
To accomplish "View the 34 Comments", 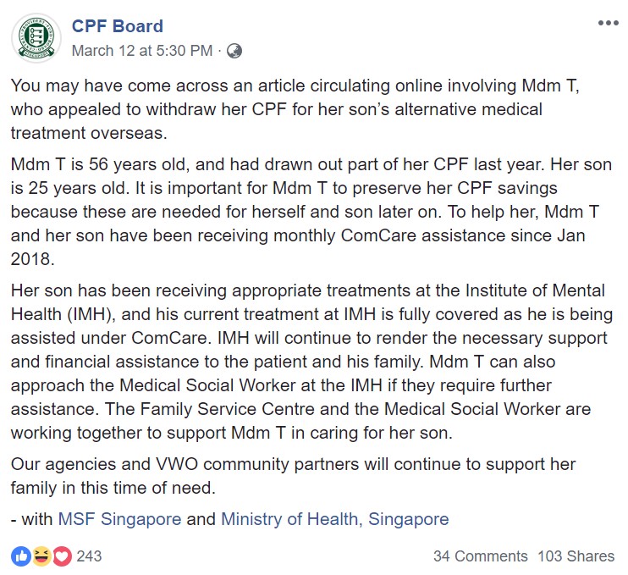I will [480, 556].
